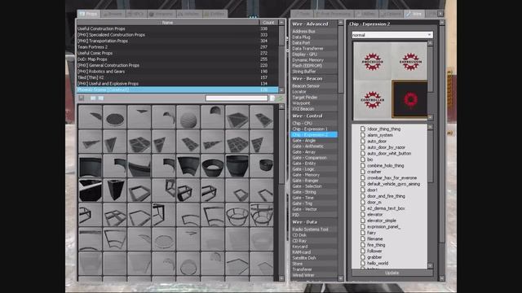Select the Beacon Sensor tool
Image resolution: width=522 pixels, height=293 pixels.
point(314,85)
